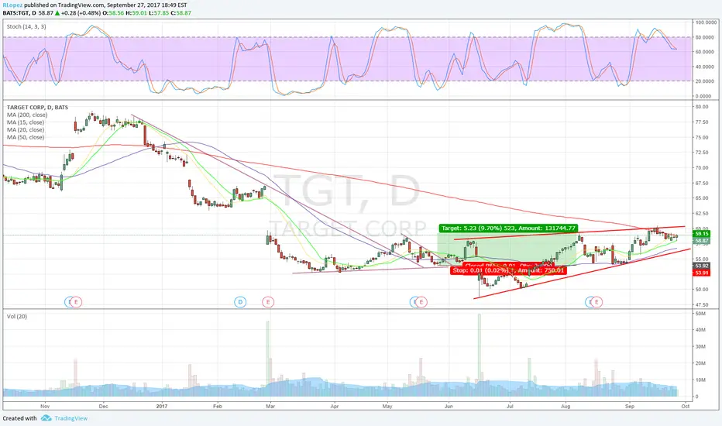
Task: Click the earnings E marker near March
Action: pos(268,302)
